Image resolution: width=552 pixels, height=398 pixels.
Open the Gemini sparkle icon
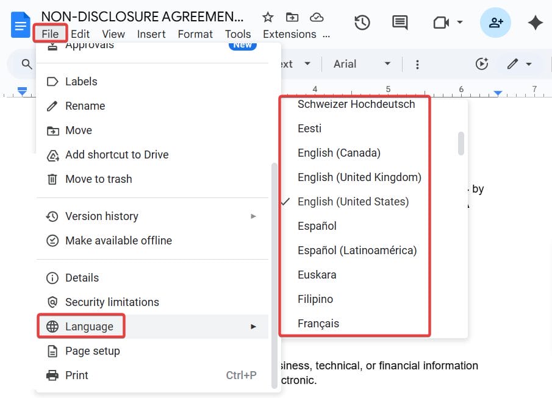tap(536, 23)
